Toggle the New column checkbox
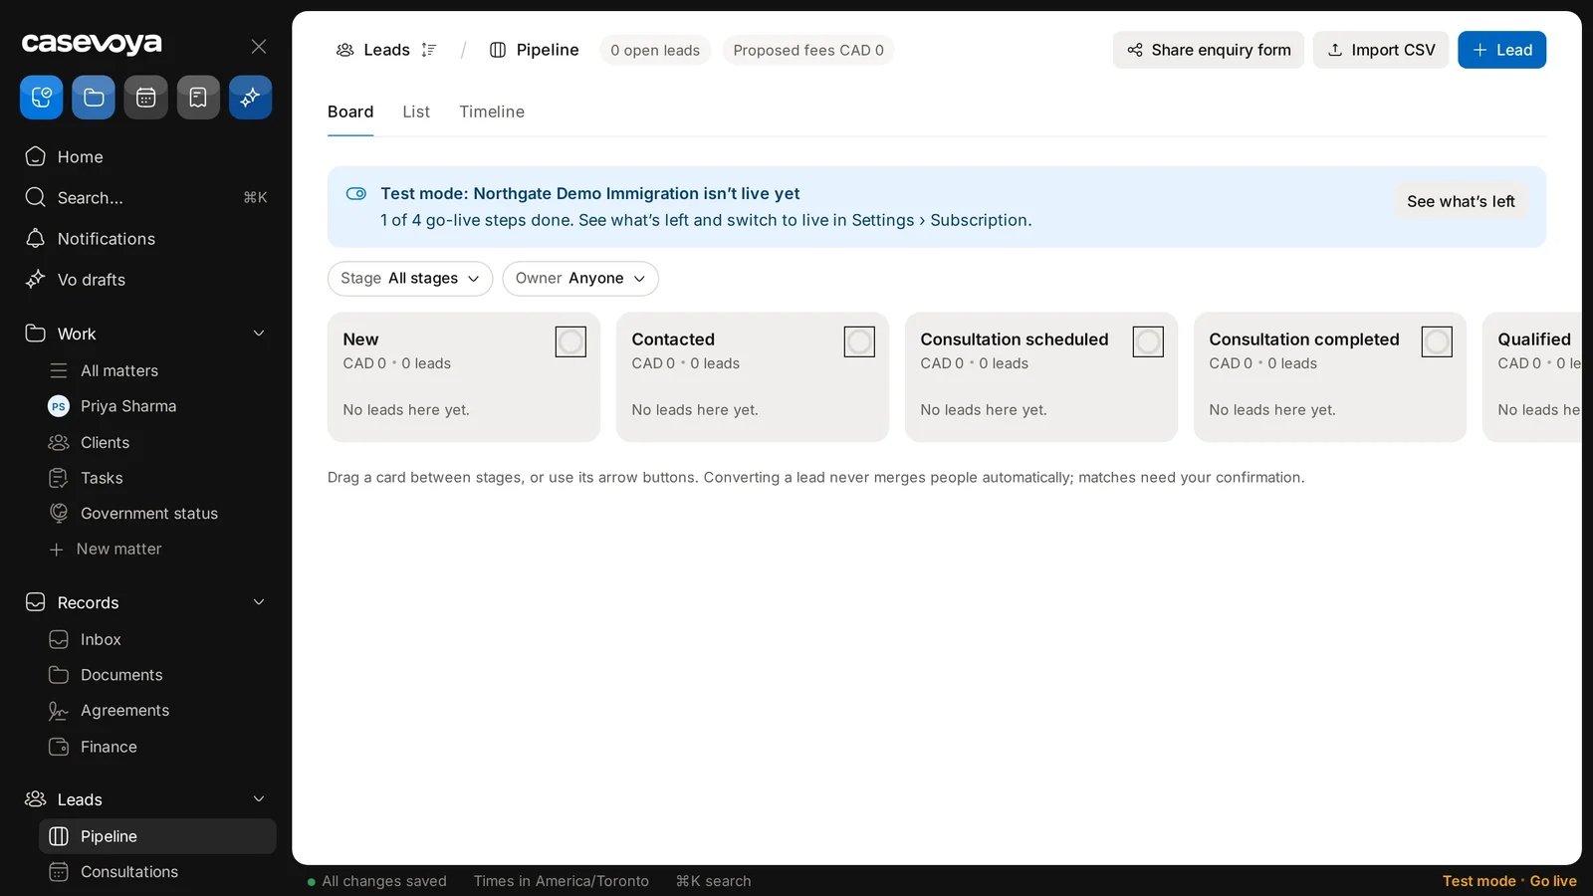This screenshot has height=896, width=1593. click(x=570, y=342)
